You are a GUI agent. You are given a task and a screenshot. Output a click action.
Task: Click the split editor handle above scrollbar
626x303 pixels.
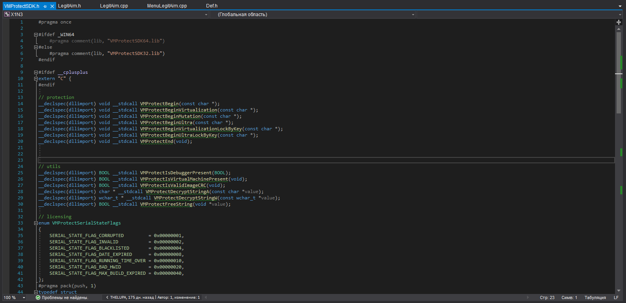tap(619, 22)
